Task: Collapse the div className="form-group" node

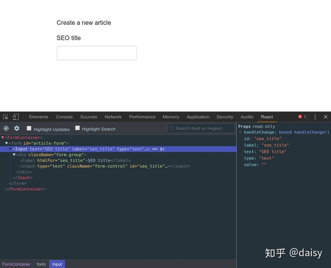Action: [x=14, y=154]
